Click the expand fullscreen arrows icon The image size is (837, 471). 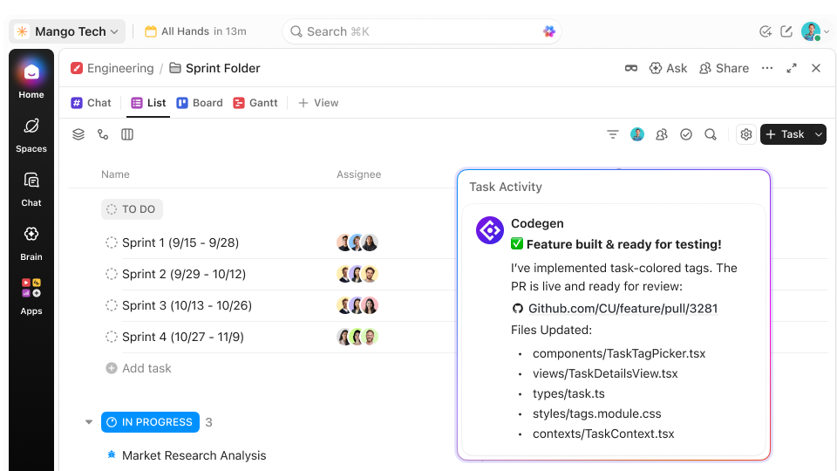792,68
